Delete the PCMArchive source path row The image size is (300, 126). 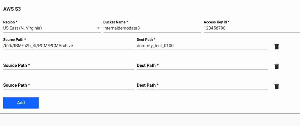277,47
